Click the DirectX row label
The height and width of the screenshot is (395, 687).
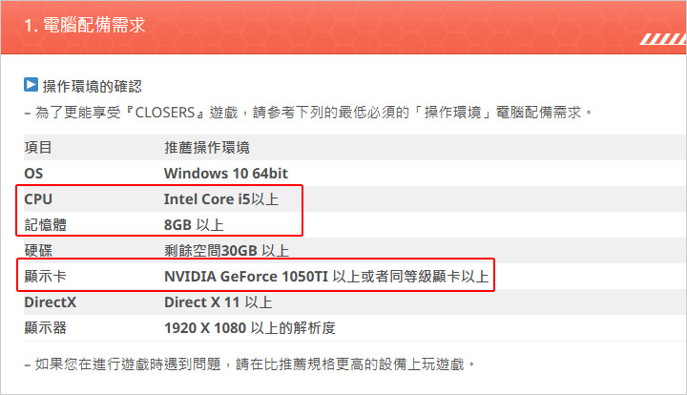51,302
